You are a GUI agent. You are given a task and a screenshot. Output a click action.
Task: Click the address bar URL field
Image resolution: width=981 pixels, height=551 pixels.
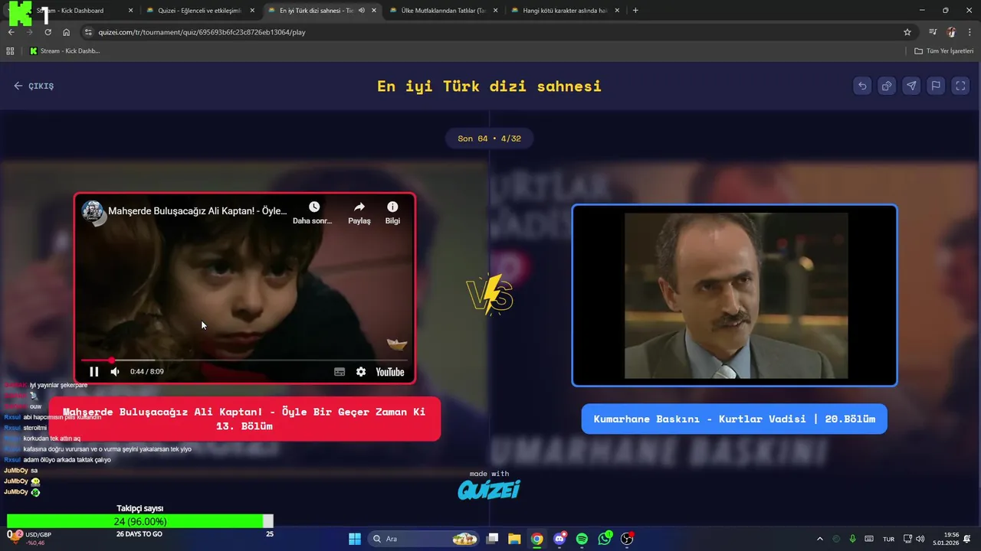coord(490,32)
